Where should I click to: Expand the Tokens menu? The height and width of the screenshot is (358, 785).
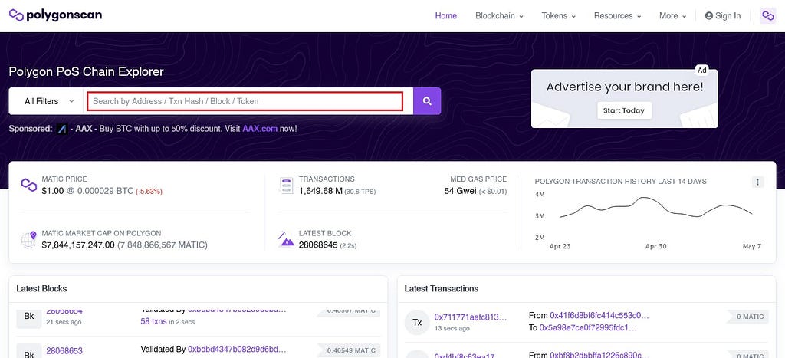558,16
